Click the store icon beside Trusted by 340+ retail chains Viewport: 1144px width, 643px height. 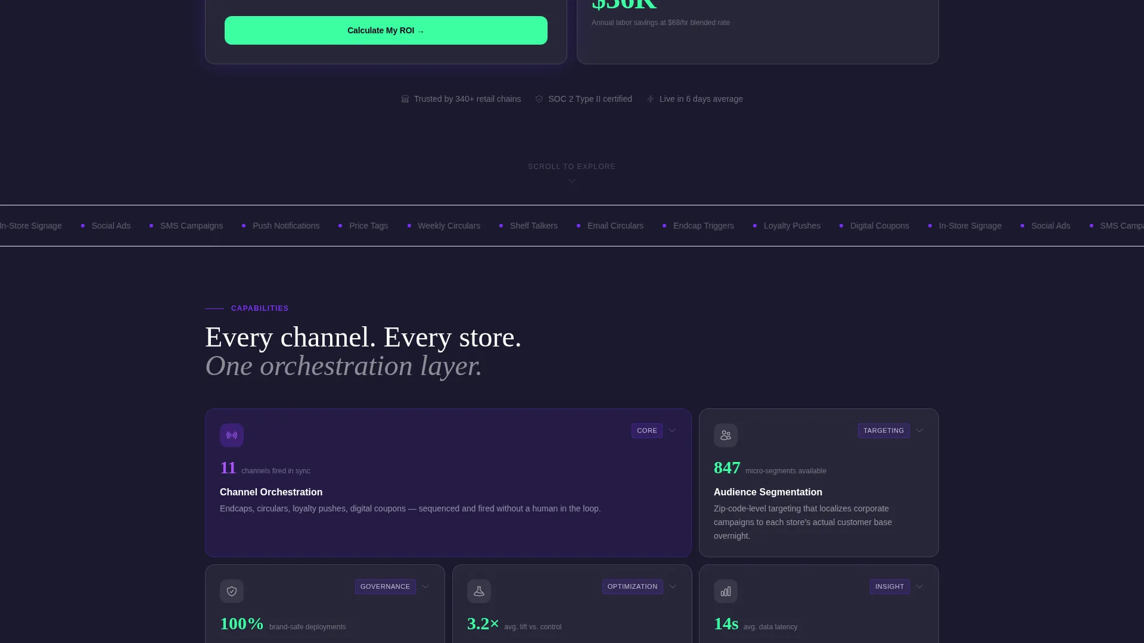coord(405,99)
